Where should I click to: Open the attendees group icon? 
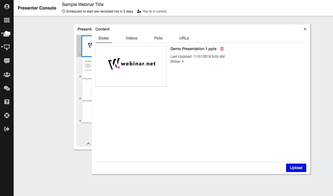[x=7, y=75]
